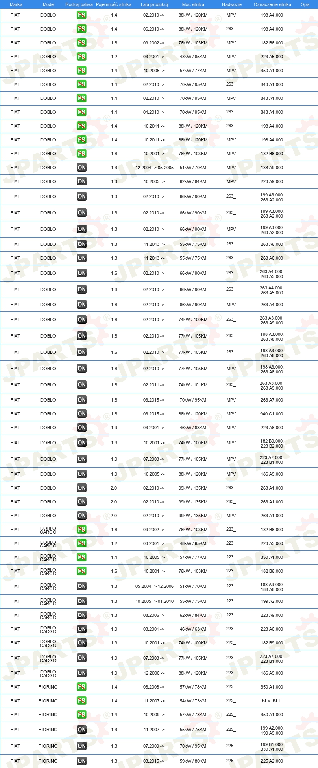Click ON icon in 02.2011 74kW/101KM row
Viewport: 318px width, 768px height.
[82, 385]
